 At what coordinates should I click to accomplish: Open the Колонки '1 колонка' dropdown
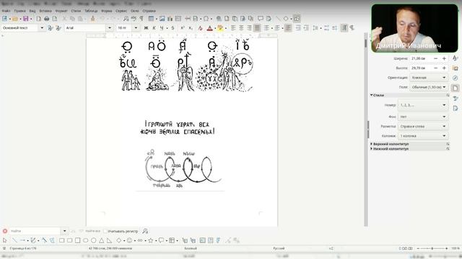[x=423, y=136]
